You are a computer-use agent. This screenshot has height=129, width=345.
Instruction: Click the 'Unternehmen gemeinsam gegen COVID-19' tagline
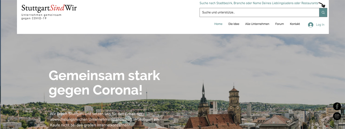coord(41,17)
